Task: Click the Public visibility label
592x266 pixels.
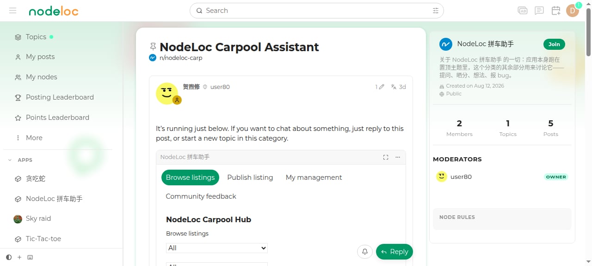Action: 454,94
